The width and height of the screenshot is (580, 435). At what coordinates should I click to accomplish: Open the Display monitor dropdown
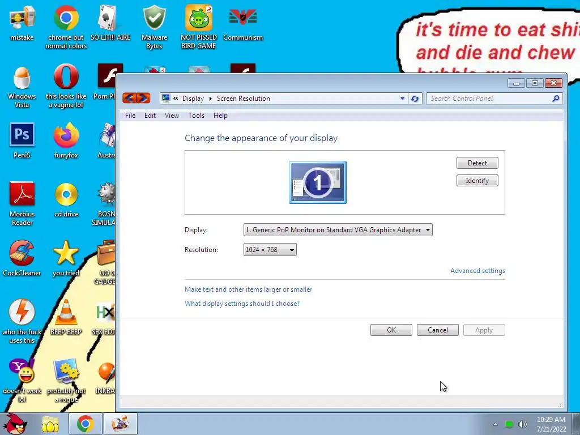point(338,230)
